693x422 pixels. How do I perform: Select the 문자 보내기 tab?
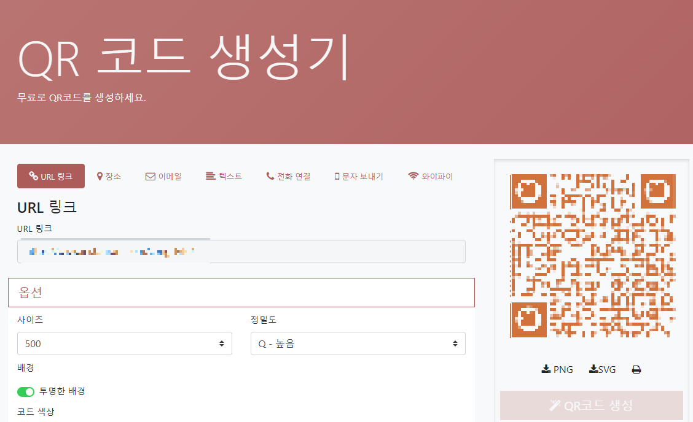[x=359, y=176]
